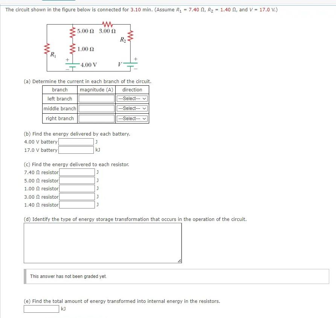Click the part (e) total energy field
Screen dimensions: 336x318
click(41, 309)
